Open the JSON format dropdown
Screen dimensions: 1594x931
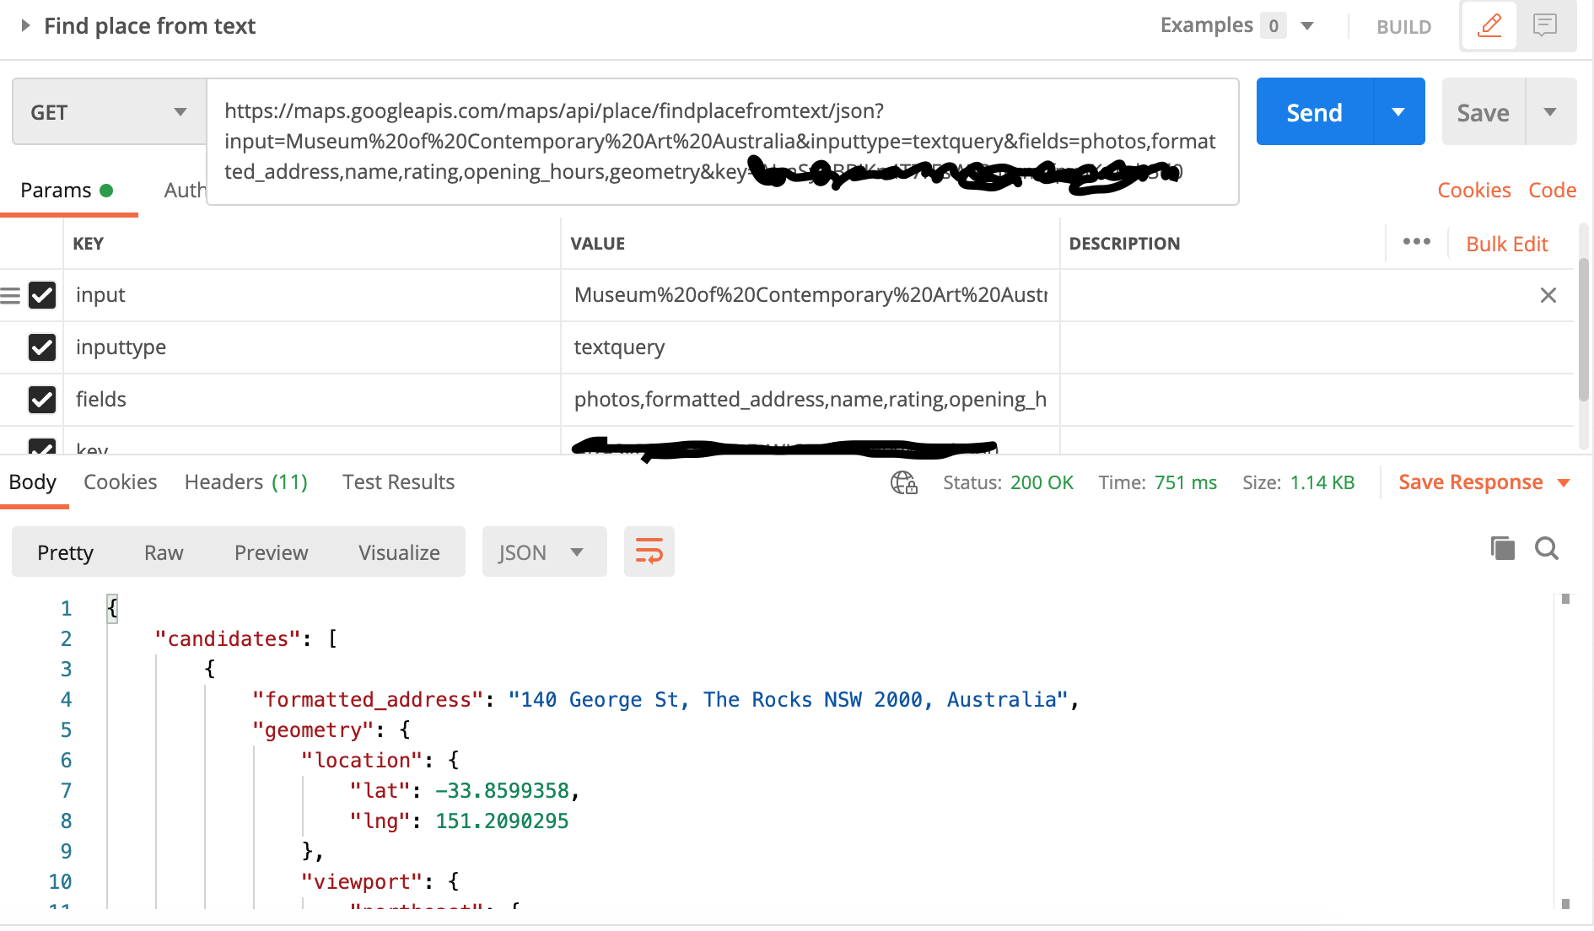544,552
